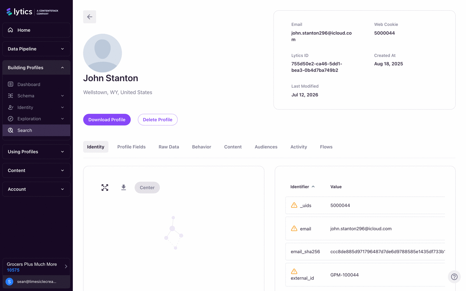Click the John Stanton name heading
The height and width of the screenshot is (291, 466).
[111, 78]
